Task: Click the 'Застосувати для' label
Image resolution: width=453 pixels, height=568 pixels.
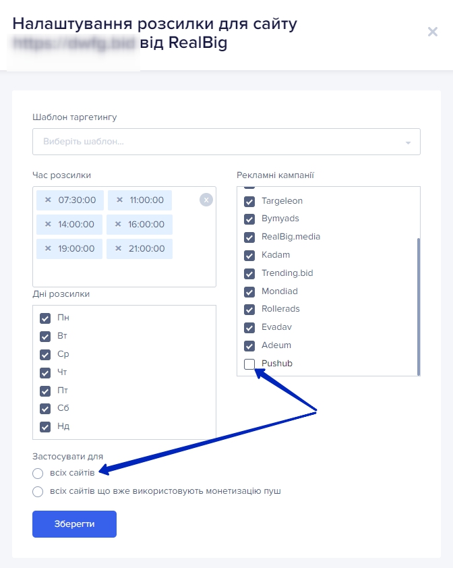Action: [67, 457]
